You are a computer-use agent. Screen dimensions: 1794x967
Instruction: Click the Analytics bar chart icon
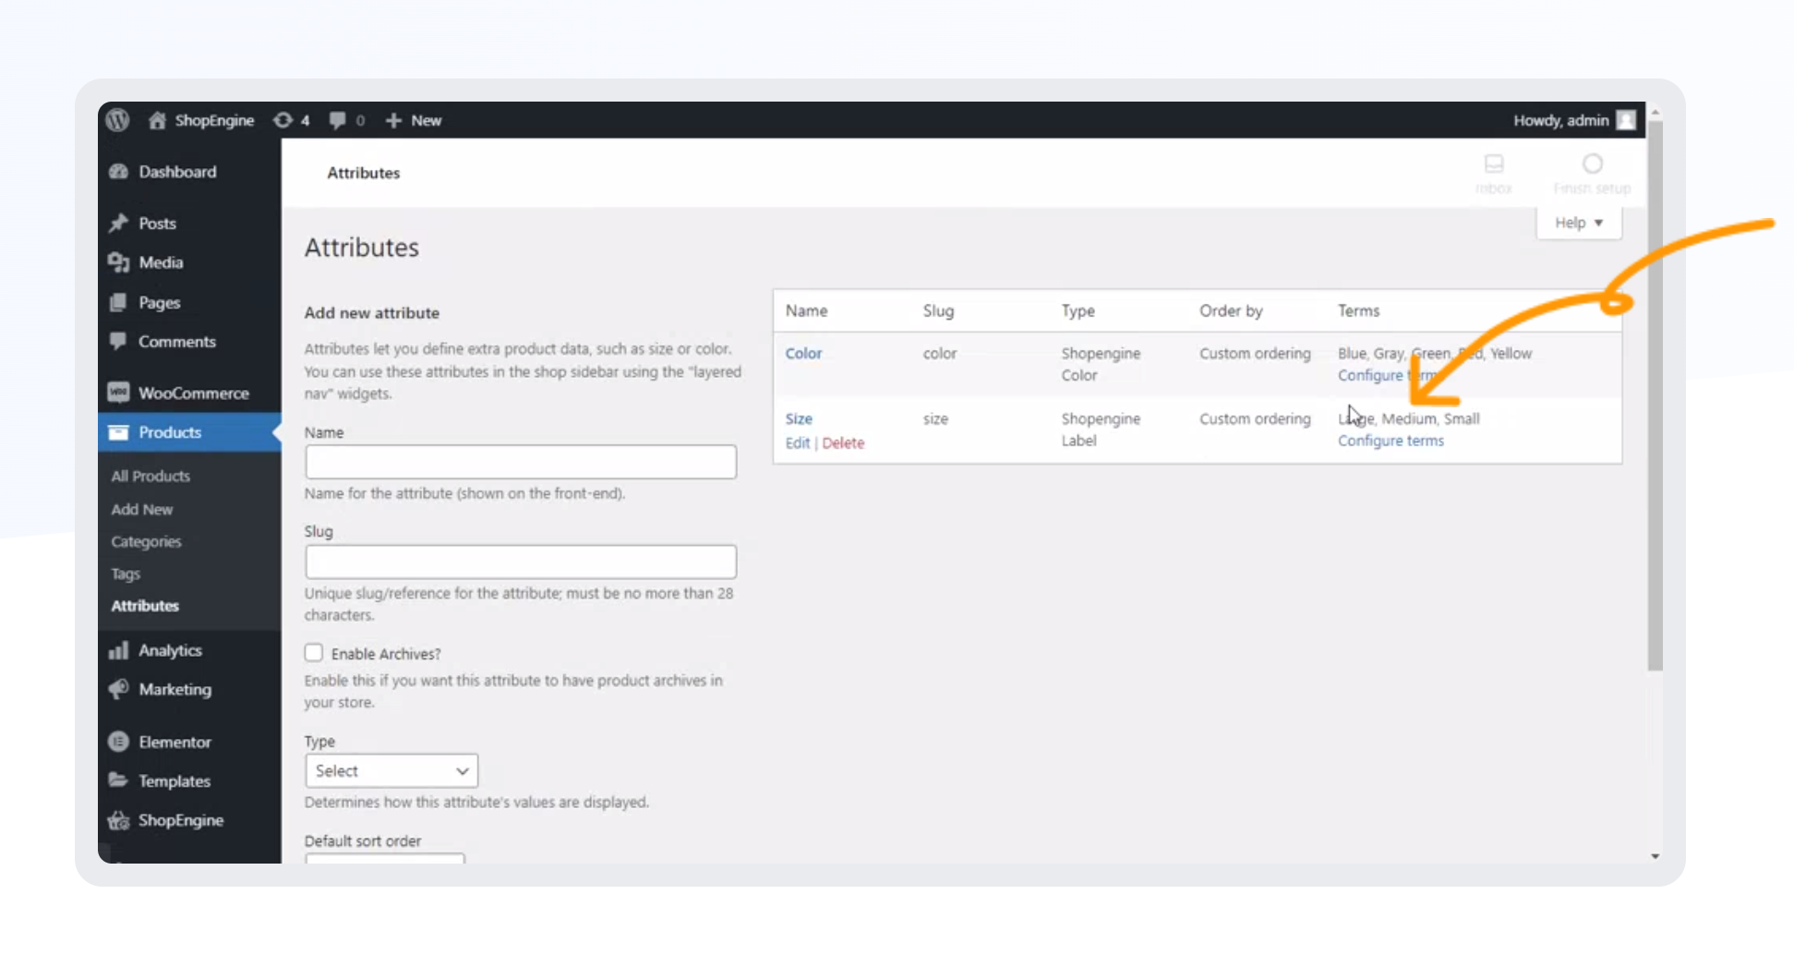[x=118, y=650]
